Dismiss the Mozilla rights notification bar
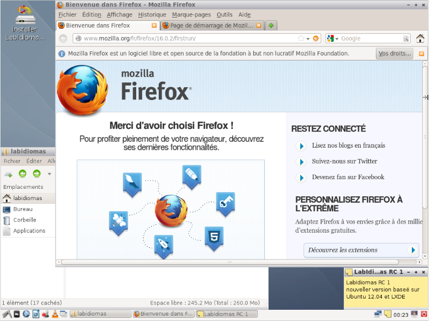429x321 pixels. click(421, 53)
